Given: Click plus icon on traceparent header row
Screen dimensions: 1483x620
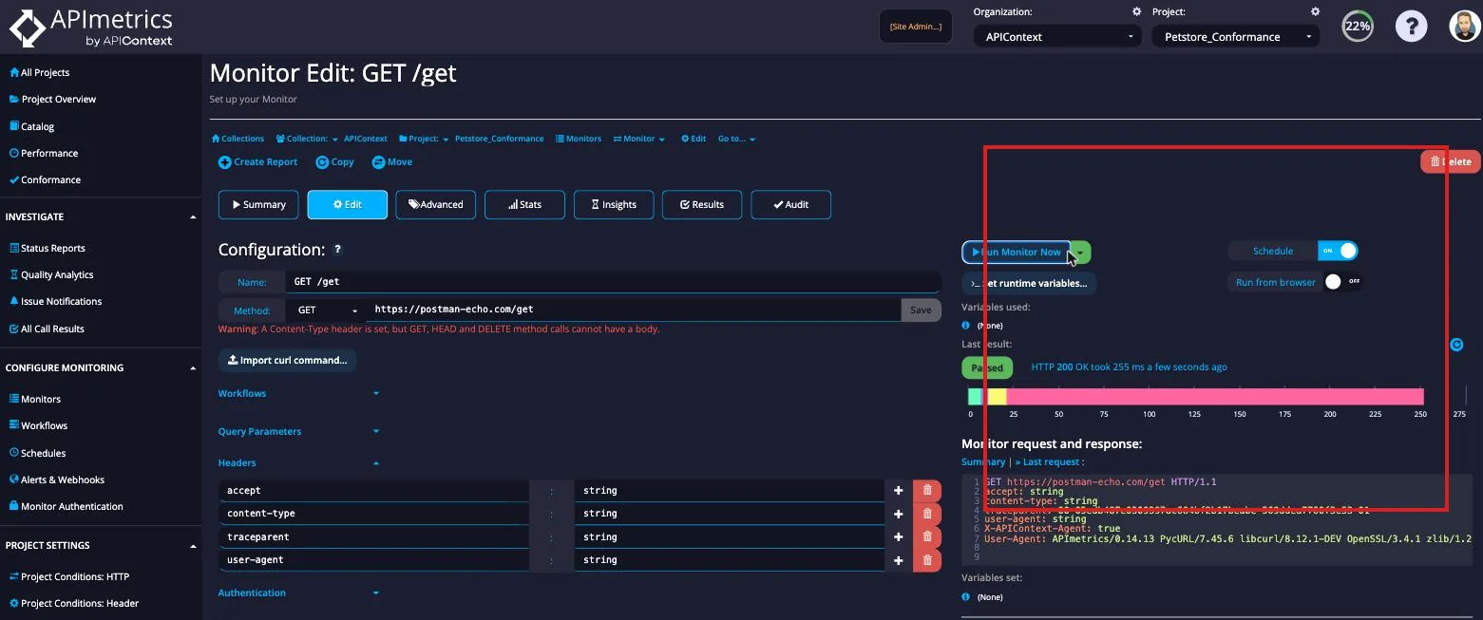Looking at the screenshot, I should click(898, 536).
